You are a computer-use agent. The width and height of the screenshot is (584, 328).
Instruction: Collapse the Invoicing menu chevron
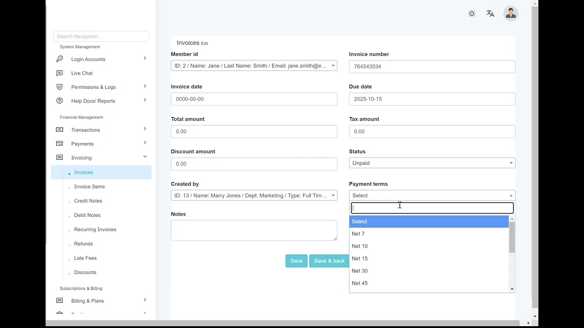coord(145,157)
